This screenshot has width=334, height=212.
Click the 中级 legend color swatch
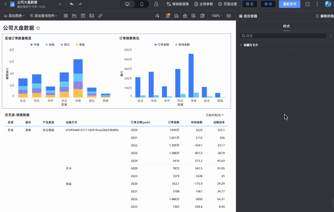[x=31, y=45]
